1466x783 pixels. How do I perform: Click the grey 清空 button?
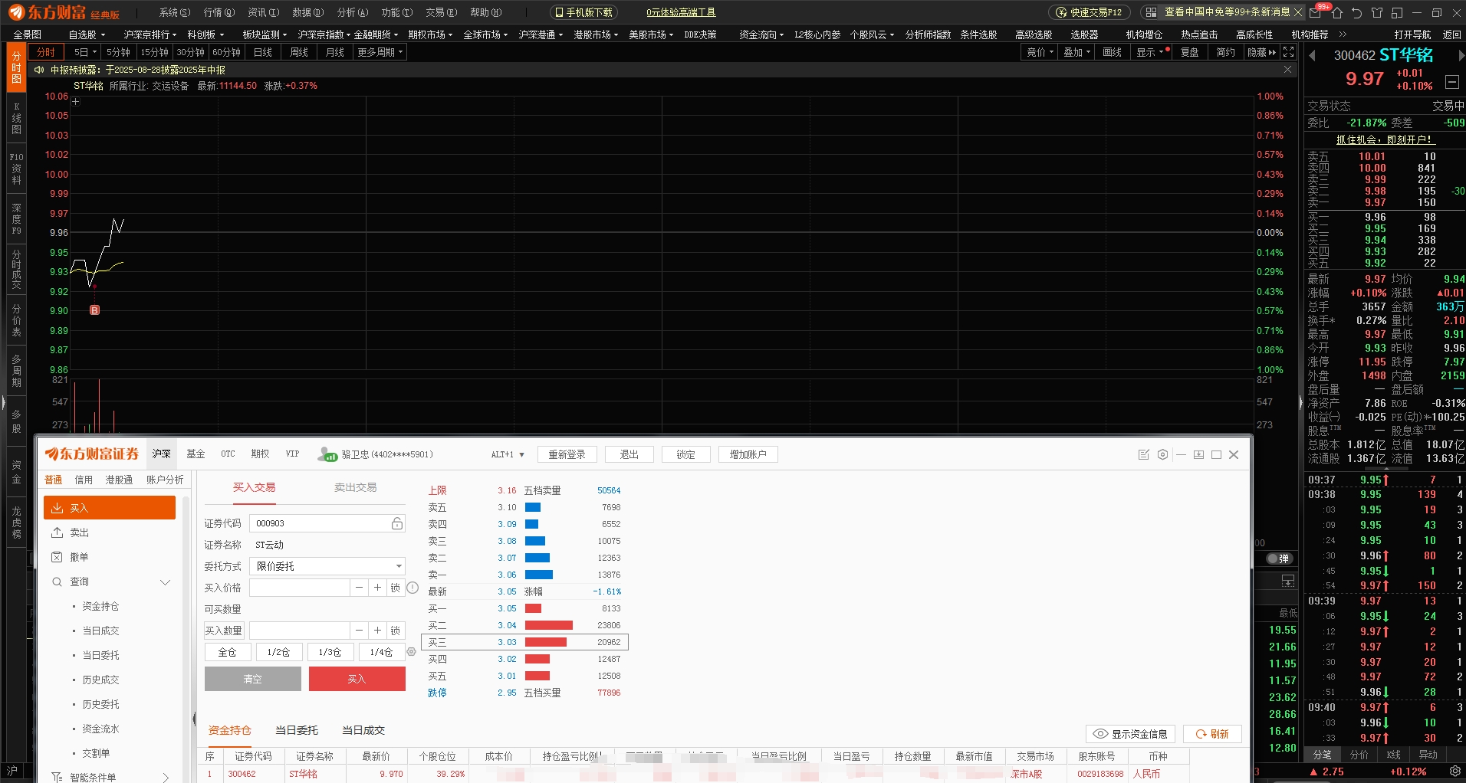253,679
